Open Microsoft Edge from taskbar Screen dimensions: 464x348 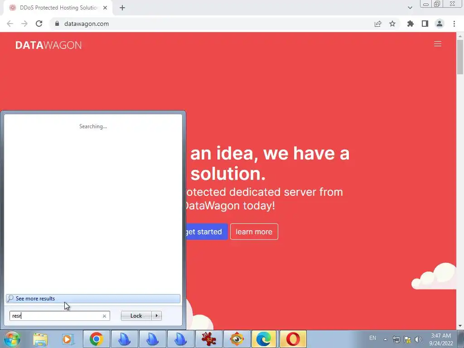(x=264, y=339)
